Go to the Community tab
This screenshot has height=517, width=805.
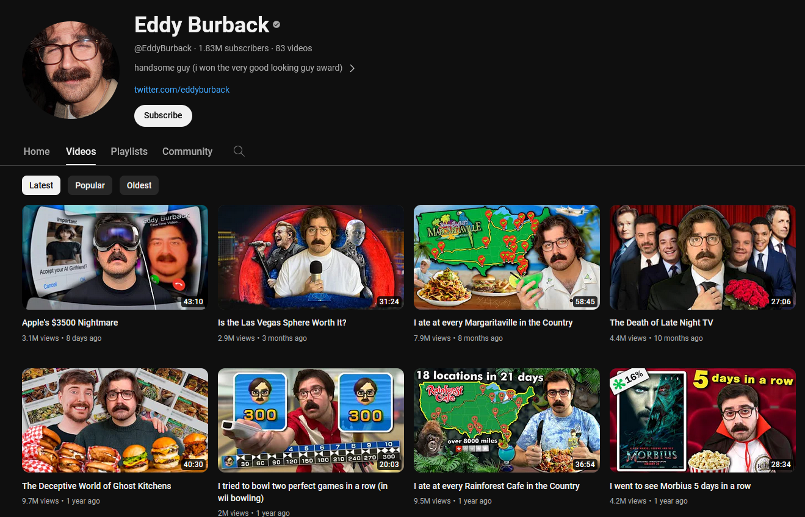187,151
